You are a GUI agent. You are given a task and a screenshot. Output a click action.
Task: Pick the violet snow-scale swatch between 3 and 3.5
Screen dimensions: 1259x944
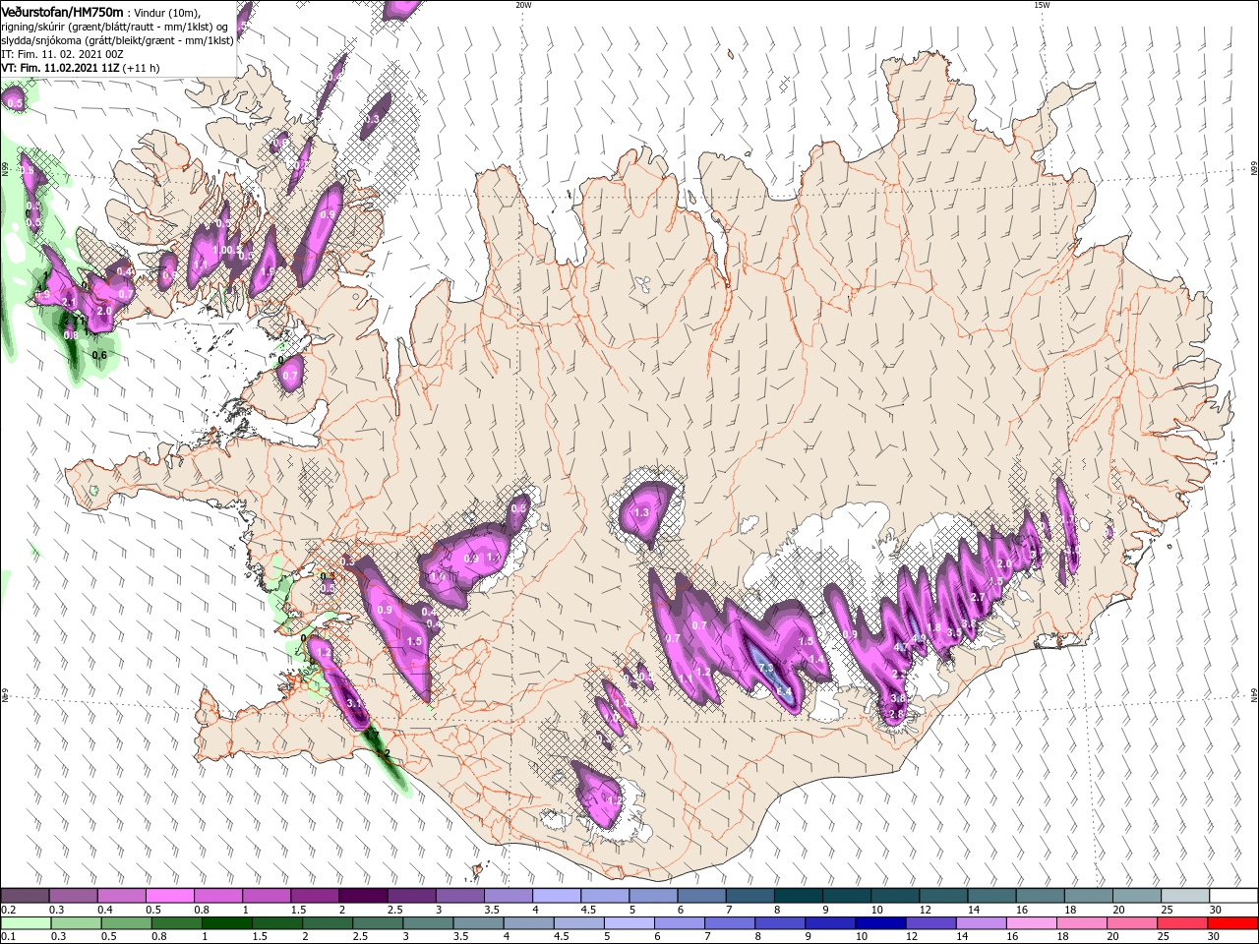click(x=459, y=896)
